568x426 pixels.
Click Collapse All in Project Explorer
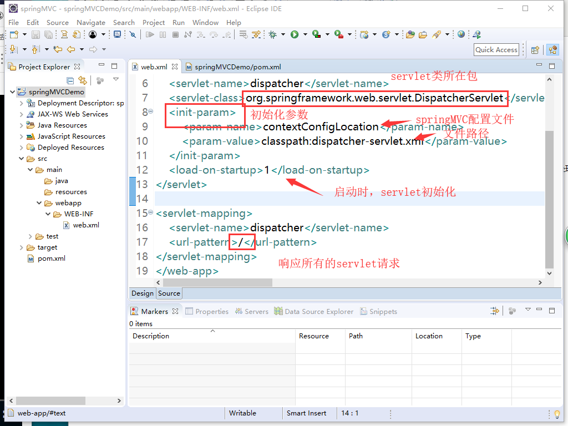coord(70,80)
